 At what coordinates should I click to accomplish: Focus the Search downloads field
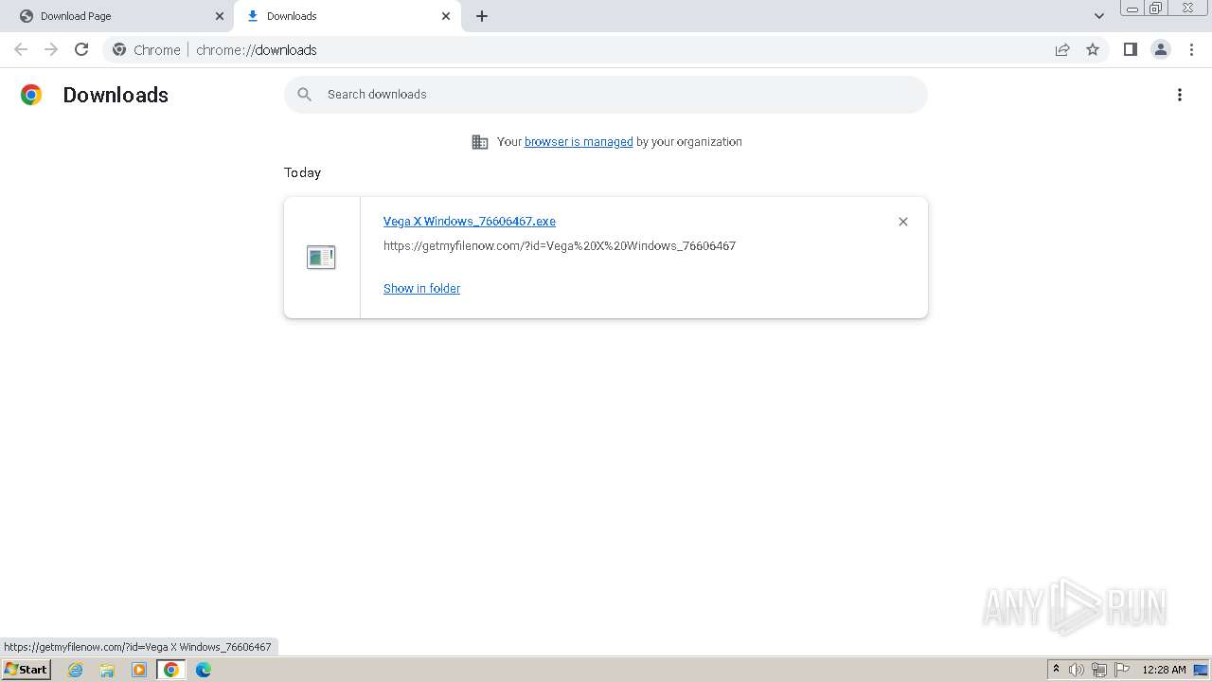pos(606,95)
